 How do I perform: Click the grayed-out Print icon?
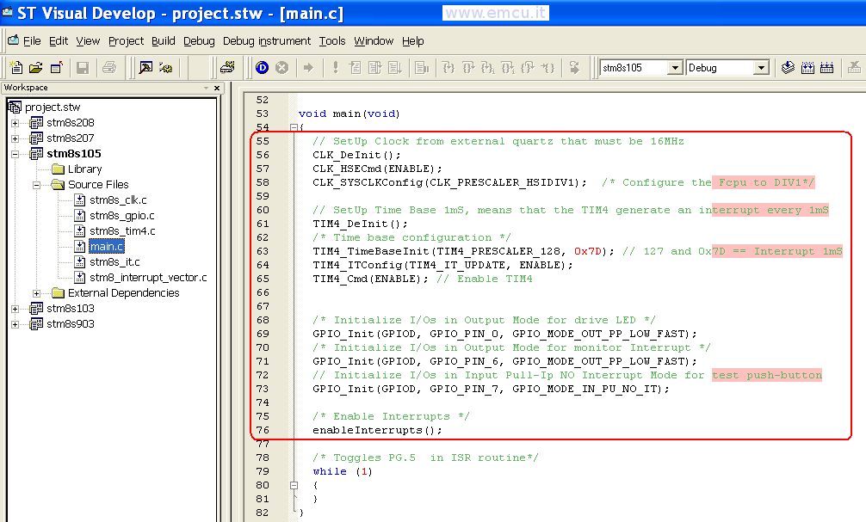(109, 68)
